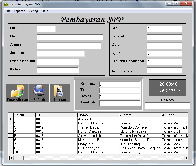Image resolution: width=196 pixels, height=166 pixels.
Task: Click address cell 'Komplek Cemara V'
Action: (x=140, y=127)
